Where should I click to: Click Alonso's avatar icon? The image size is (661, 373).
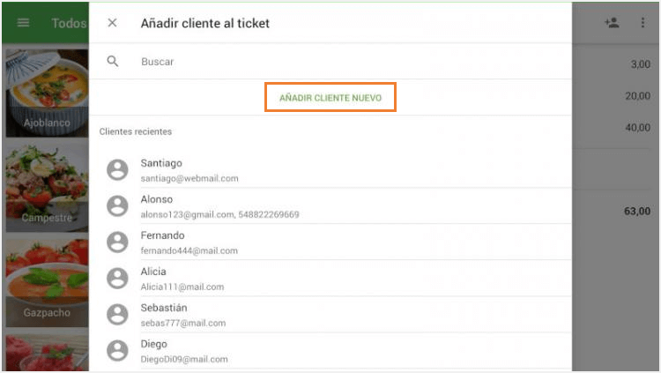(117, 206)
